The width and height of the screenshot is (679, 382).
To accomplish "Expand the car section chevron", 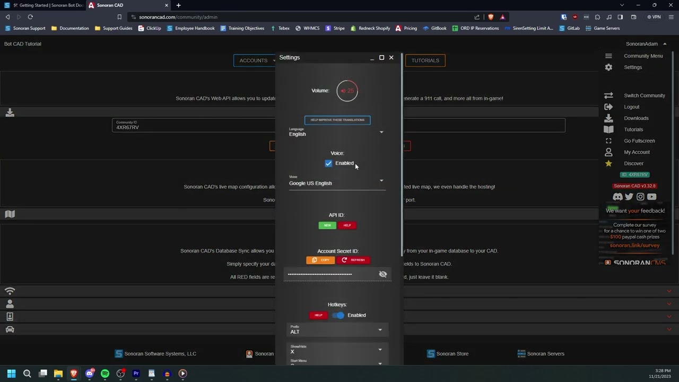I will (x=669, y=329).
